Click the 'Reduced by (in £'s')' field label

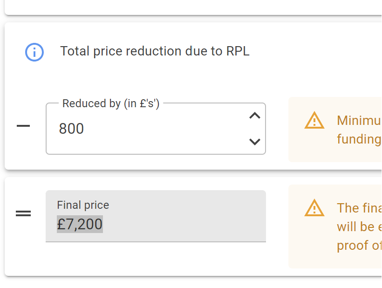[111, 103]
